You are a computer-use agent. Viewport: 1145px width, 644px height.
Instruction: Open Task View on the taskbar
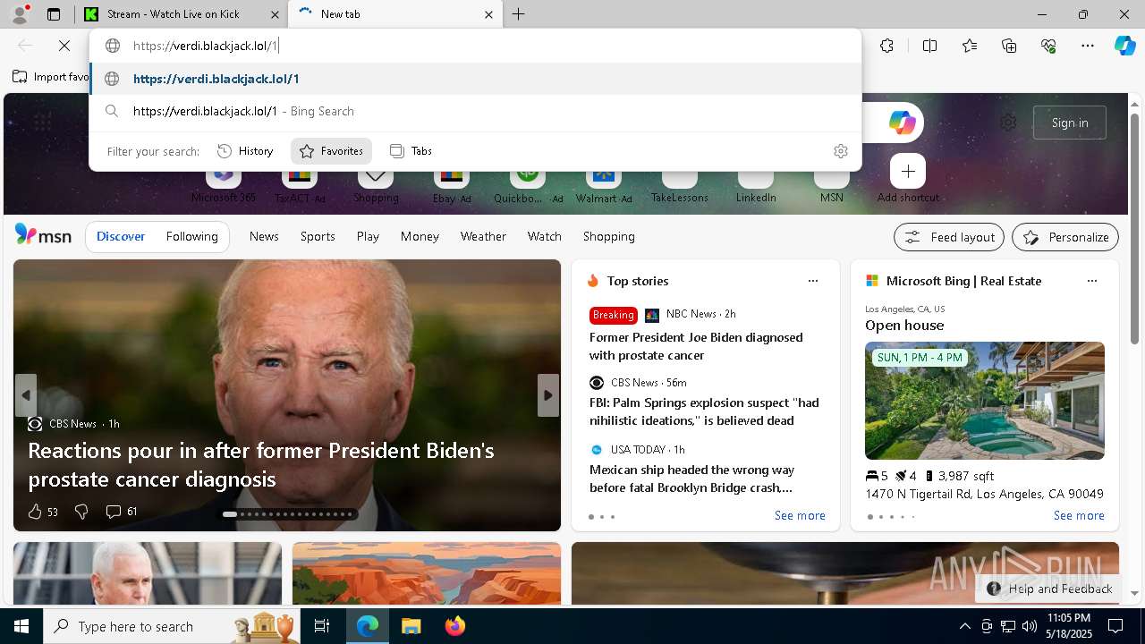point(322,626)
